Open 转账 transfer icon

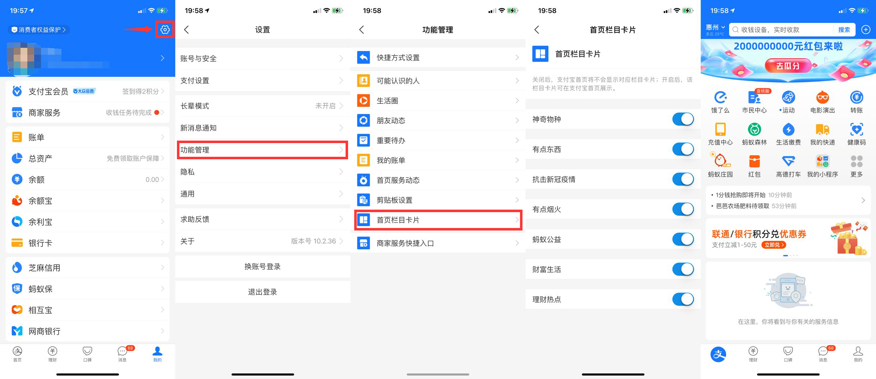(857, 97)
